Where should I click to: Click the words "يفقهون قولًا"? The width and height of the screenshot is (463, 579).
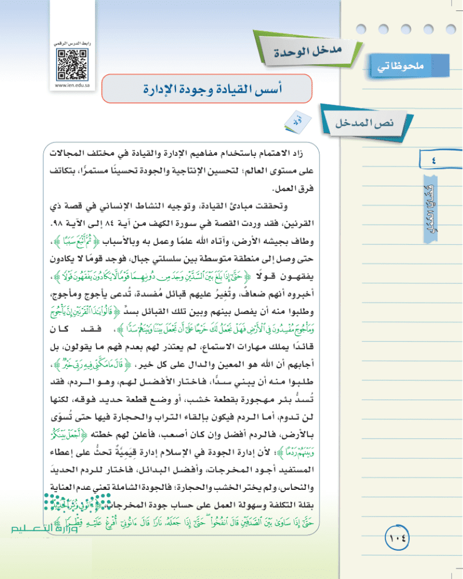[x=284, y=277]
